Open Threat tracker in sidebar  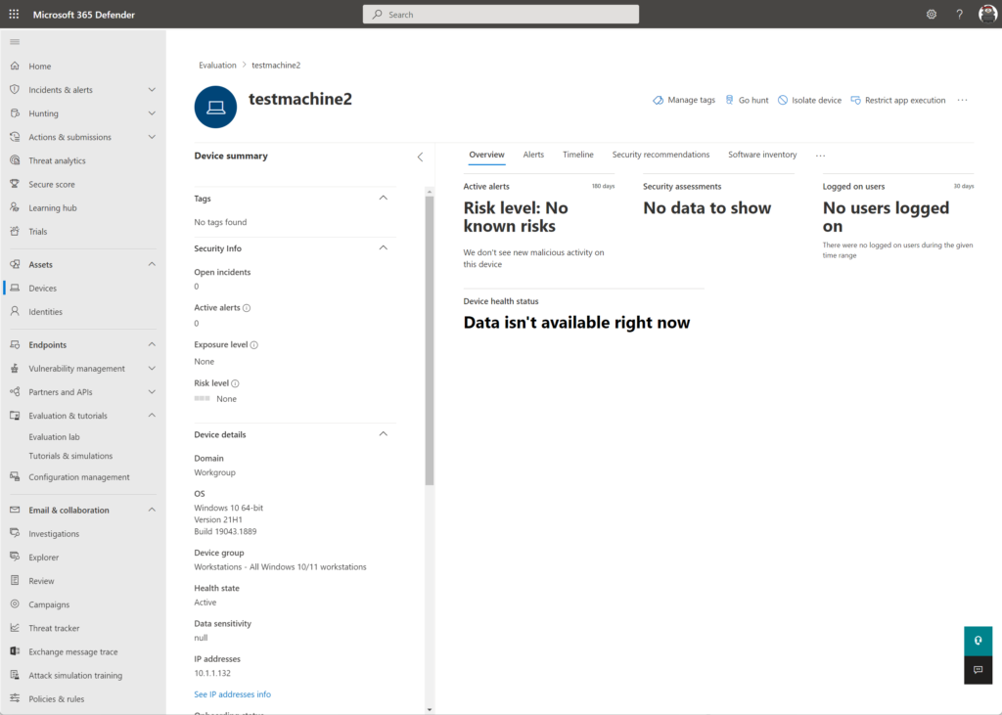(x=54, y=628)
